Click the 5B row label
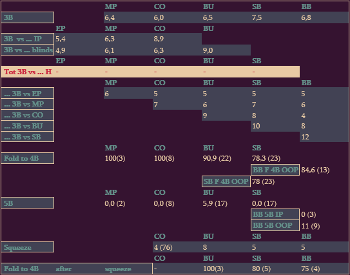Screen dimensions: 350x275 [x=27, y=203]
